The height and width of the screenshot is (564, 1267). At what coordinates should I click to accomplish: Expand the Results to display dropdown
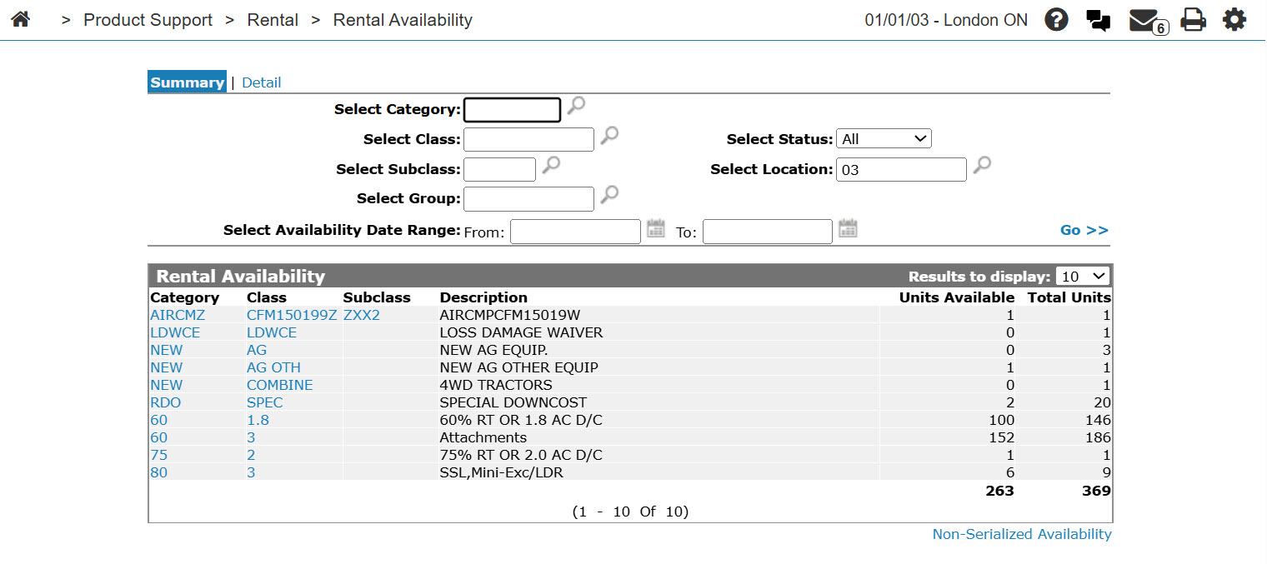[x=1083, y=277]
